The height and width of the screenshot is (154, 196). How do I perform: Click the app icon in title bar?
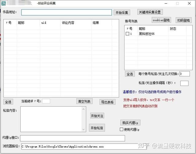click(x=4, y=3)
